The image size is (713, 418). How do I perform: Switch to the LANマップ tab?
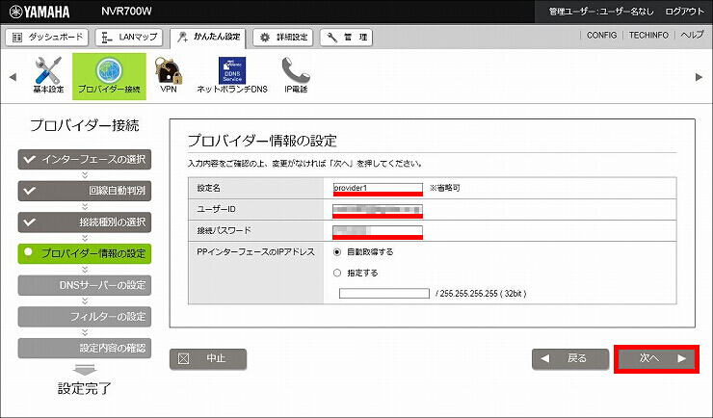[129, 38]
